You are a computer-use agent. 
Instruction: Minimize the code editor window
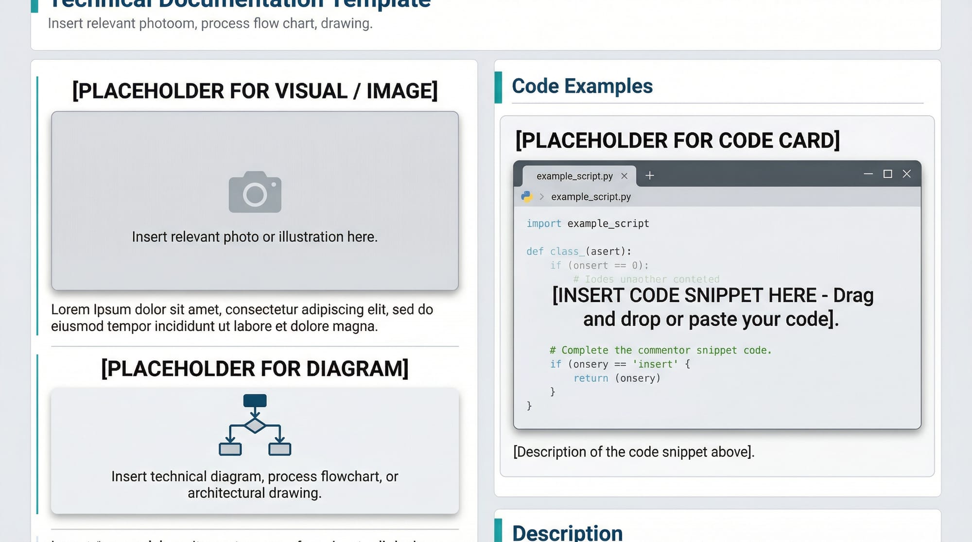click(x=868, y=174)
